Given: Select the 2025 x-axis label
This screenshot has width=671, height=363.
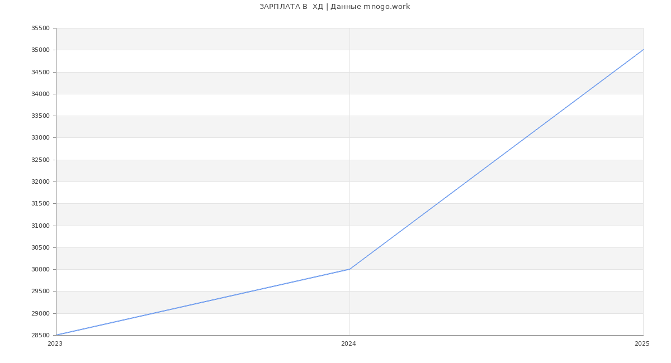Looking at the screenshot, I should [642, 344].
